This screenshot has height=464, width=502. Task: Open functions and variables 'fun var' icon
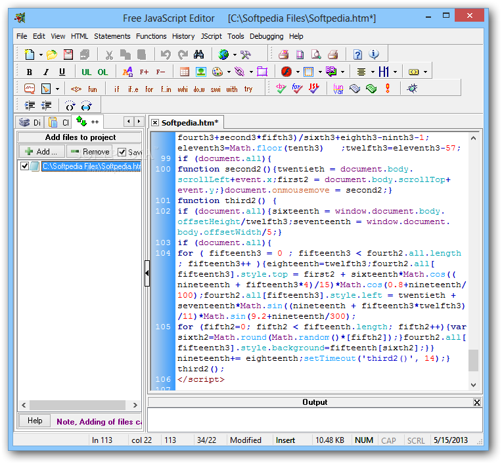pos(338,89)
